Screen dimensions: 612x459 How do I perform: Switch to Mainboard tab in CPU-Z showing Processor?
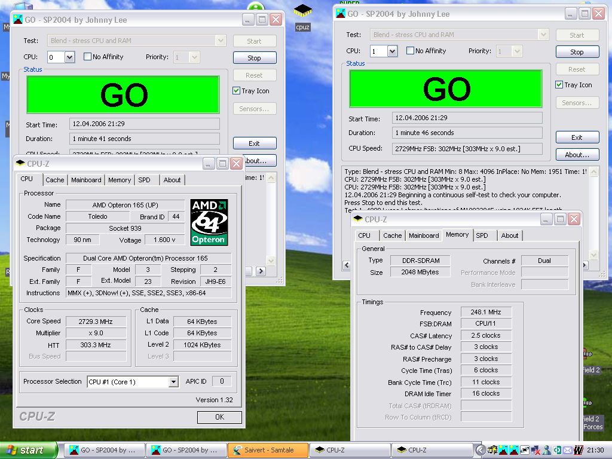[x=86, y=180]
